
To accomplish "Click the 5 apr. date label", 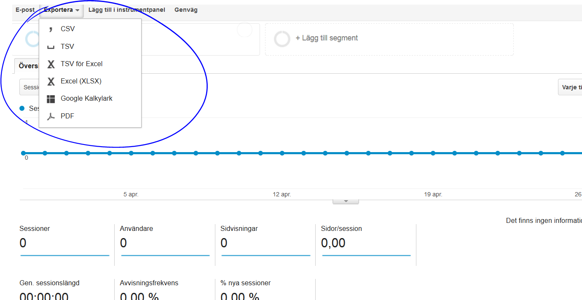I will coord(131,194).
